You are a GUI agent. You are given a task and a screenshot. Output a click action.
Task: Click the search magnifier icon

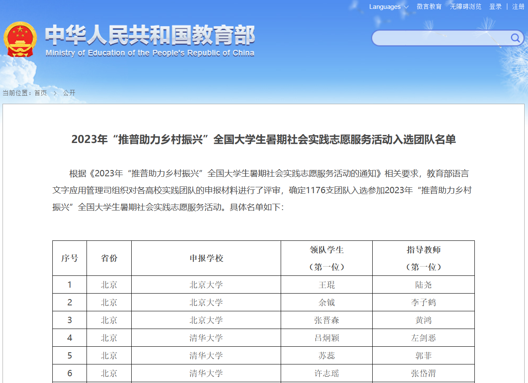pos(515,38)
